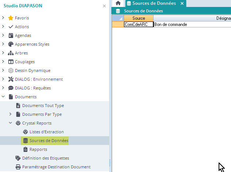Expand the Actions tree node

(3, 27)
